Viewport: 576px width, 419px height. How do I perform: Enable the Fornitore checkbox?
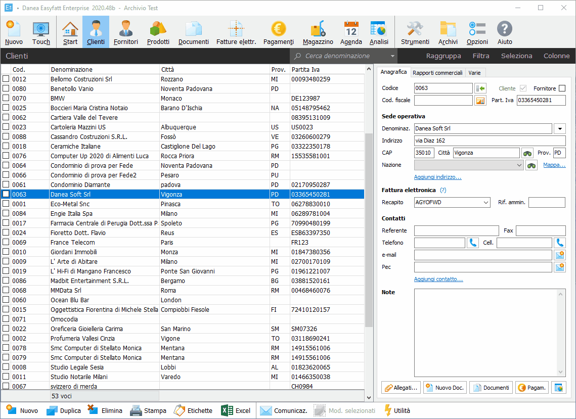(562, 88)
